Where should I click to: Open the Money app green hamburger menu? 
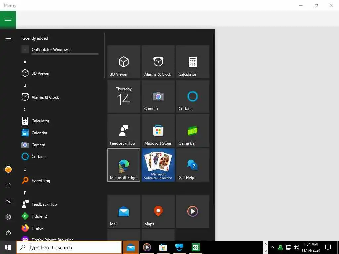point(8,20)
